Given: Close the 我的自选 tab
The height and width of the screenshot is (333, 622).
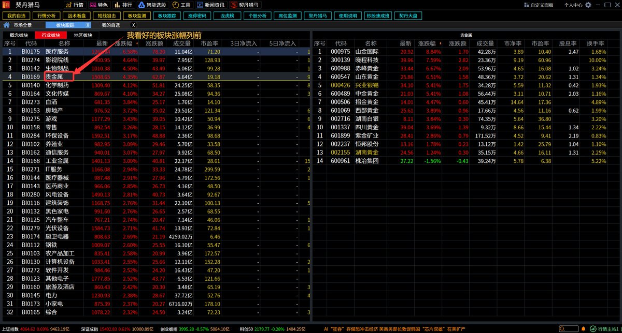Looking at the screenshot, I should click(134, 25).
